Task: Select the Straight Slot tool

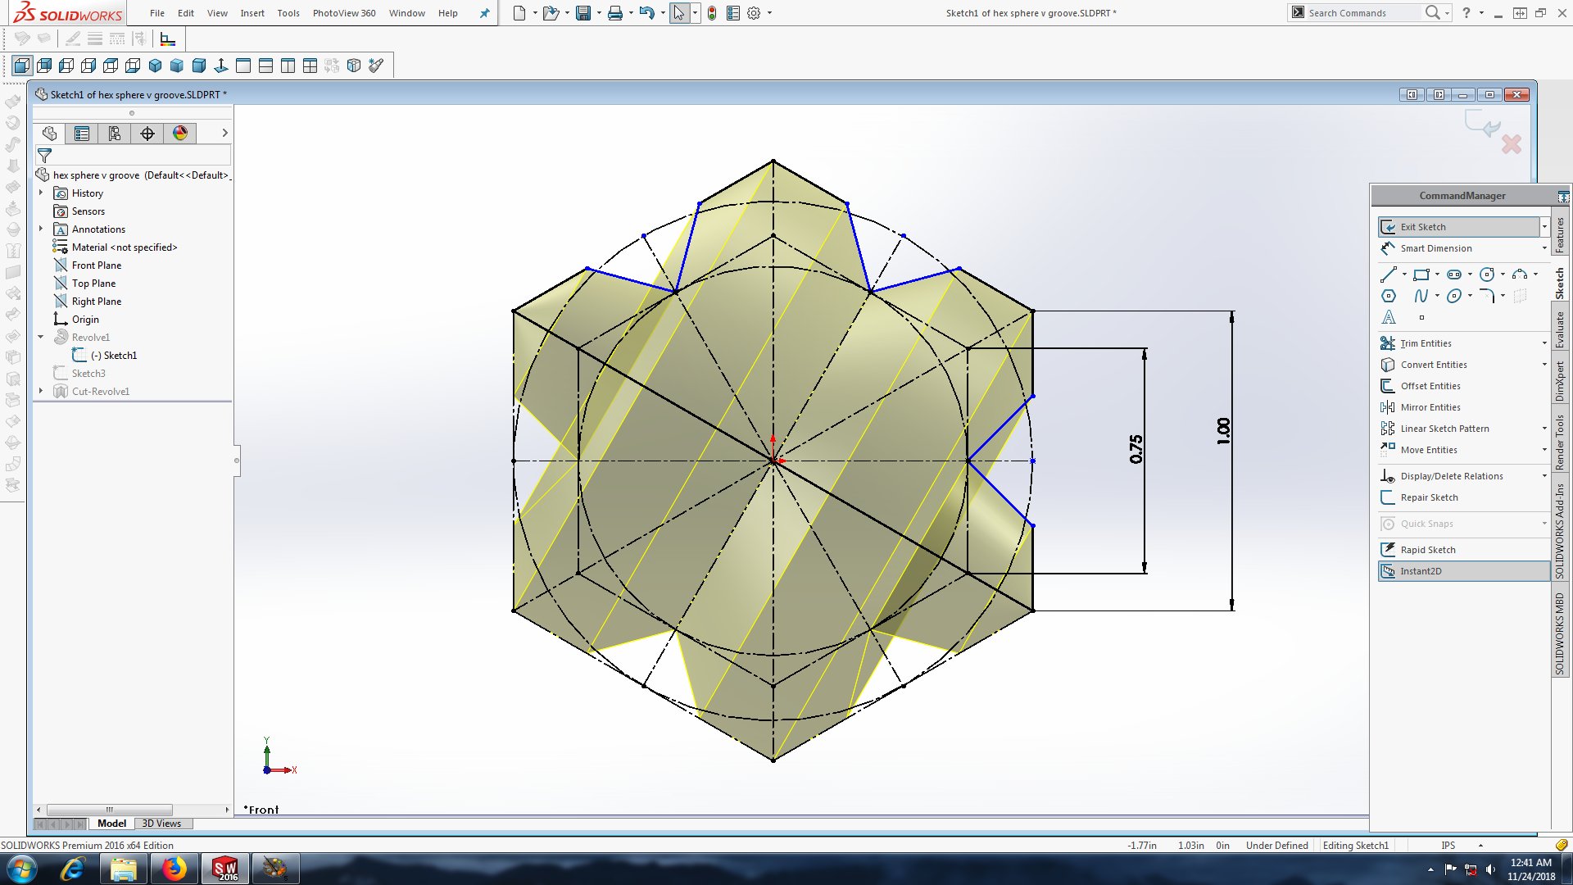Action: [1454, 275]
